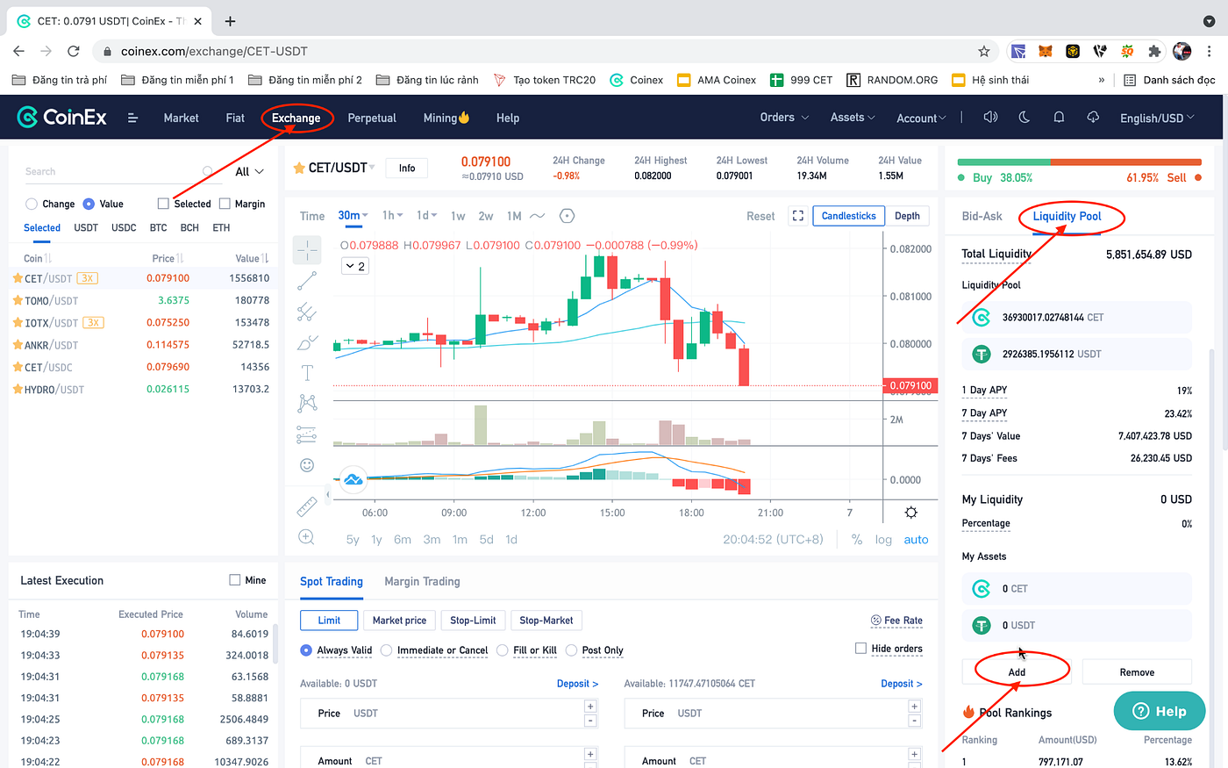Select the Change radio option
Viewport: 1228px width, 768px height.
(32, 204)
